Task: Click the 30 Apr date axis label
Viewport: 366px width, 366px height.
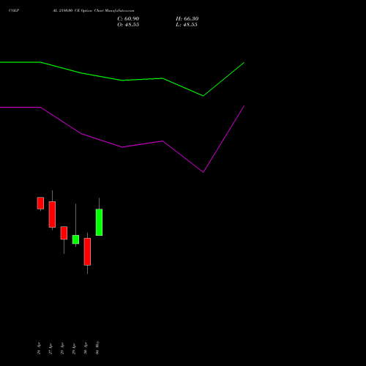Action: tap(86, 348)
